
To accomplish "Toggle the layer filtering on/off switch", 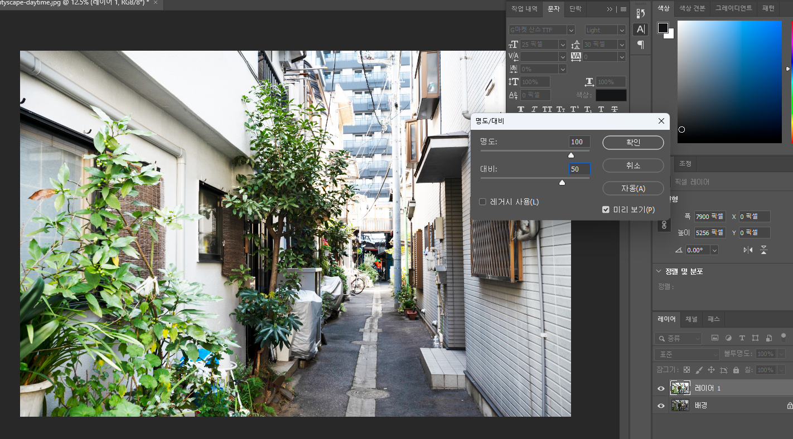I will (x=784, y=338).
